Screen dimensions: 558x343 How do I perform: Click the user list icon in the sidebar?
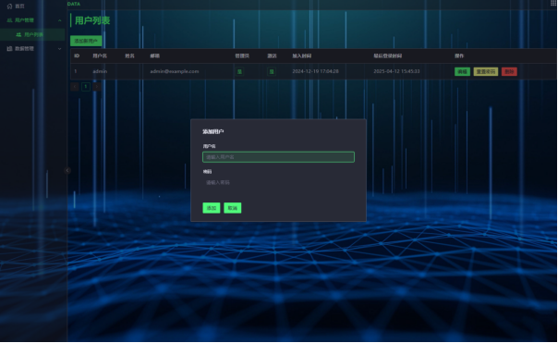pyautogui.click(x=18, y=34)
